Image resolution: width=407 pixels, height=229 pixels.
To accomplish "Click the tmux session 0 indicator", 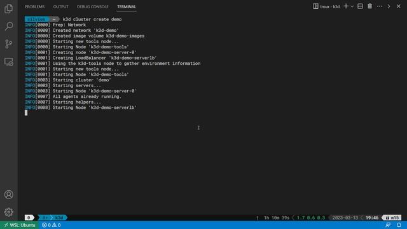I will (29, 218).
